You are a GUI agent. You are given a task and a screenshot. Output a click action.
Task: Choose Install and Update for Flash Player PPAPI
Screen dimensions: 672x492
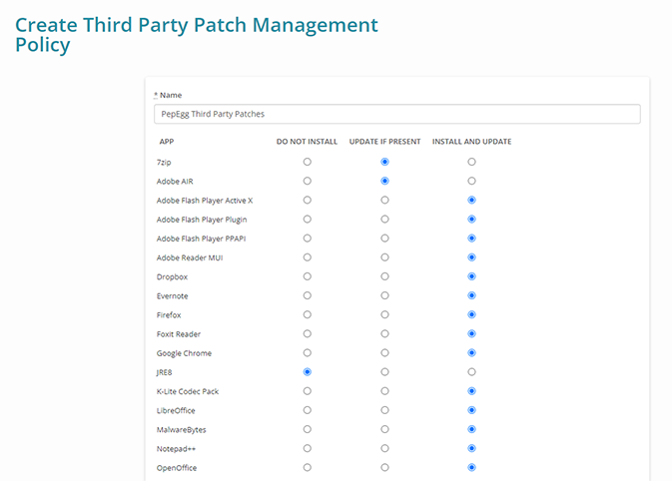[x=472, y=239]
